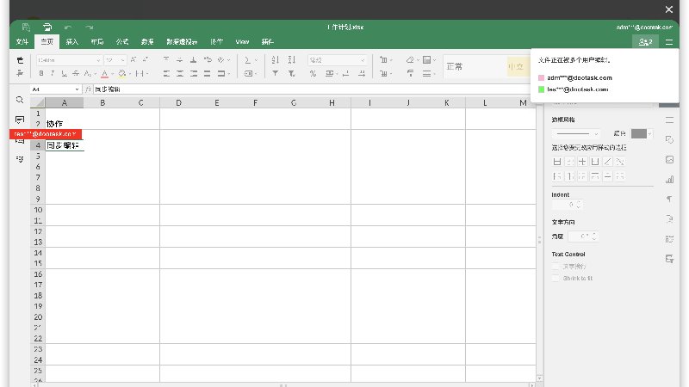Toggle strikethrough formatting
This screenshot has height=387, width=689.
click(x=76, y=73)
